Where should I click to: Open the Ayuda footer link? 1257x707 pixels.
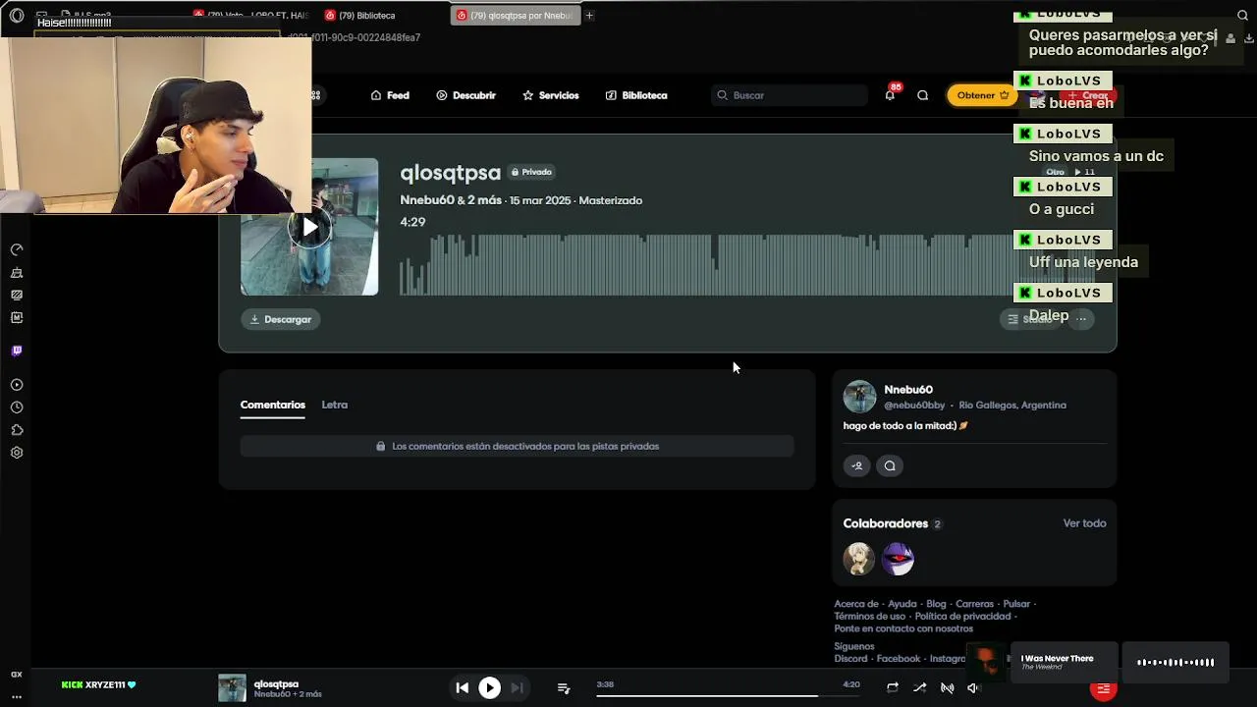902,604
